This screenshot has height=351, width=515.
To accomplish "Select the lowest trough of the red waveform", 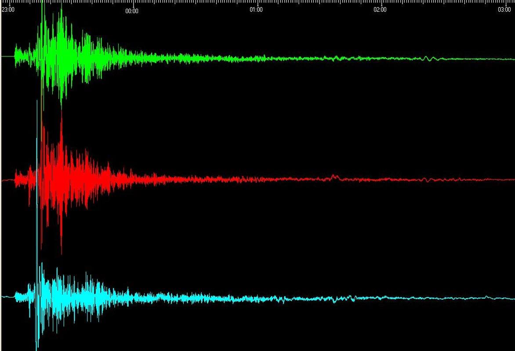I will click(x=61, y=253).
